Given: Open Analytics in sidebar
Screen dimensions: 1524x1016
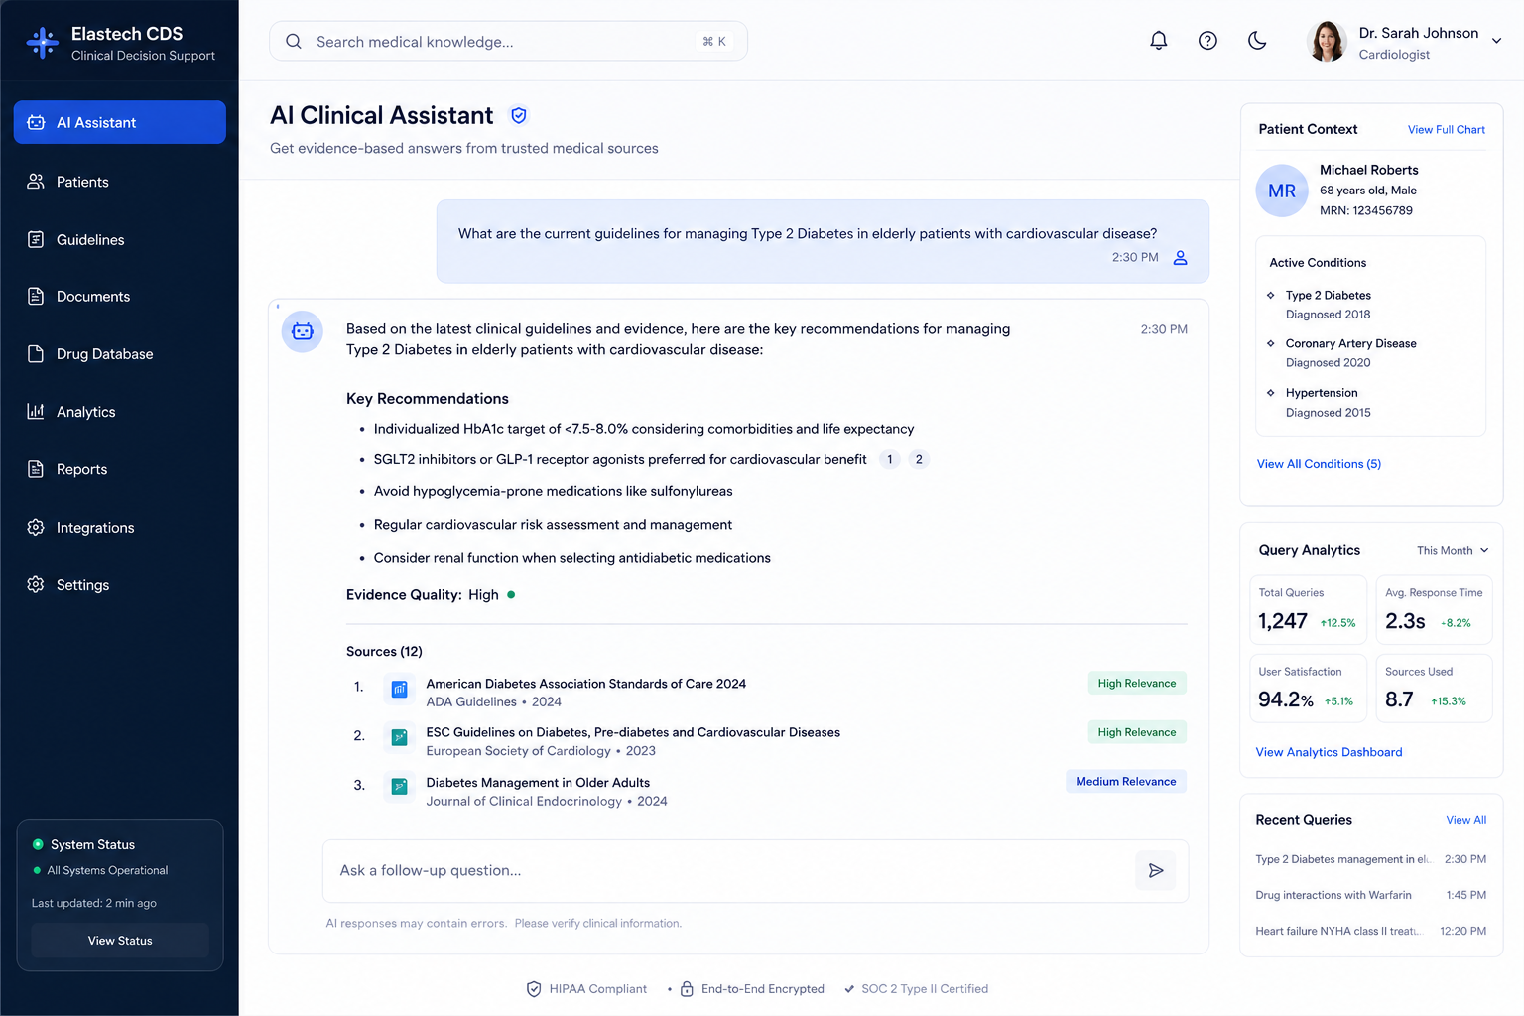Looking at the screenshot, I should tap(120, 412).
